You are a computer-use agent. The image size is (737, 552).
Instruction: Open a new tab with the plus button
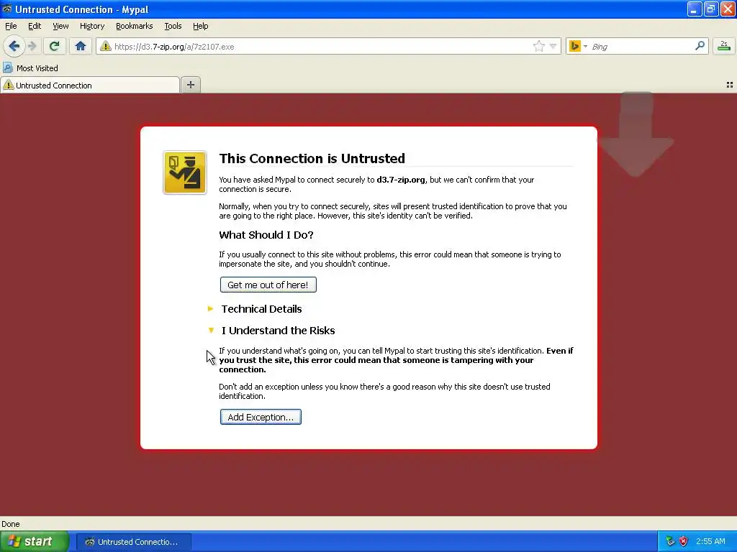pyautogui.click(x=190, y=85)
